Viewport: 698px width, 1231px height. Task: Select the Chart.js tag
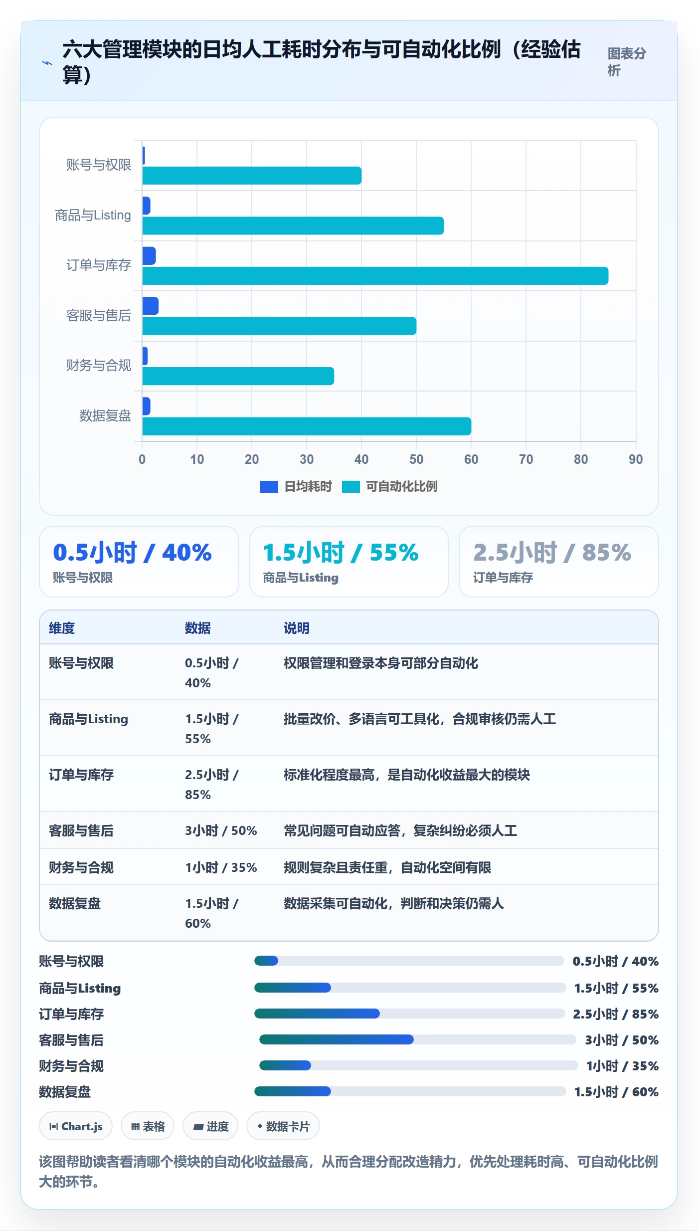[76, 1126]
